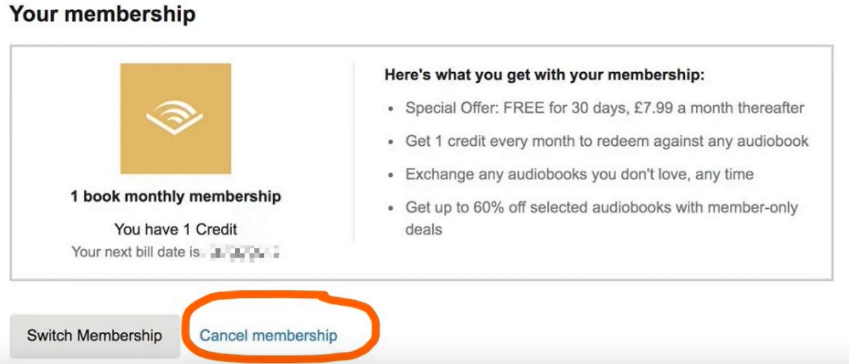Click the "Your membership" heading
Viewport: 849px width, 364px height.
(x=102, y=14)
